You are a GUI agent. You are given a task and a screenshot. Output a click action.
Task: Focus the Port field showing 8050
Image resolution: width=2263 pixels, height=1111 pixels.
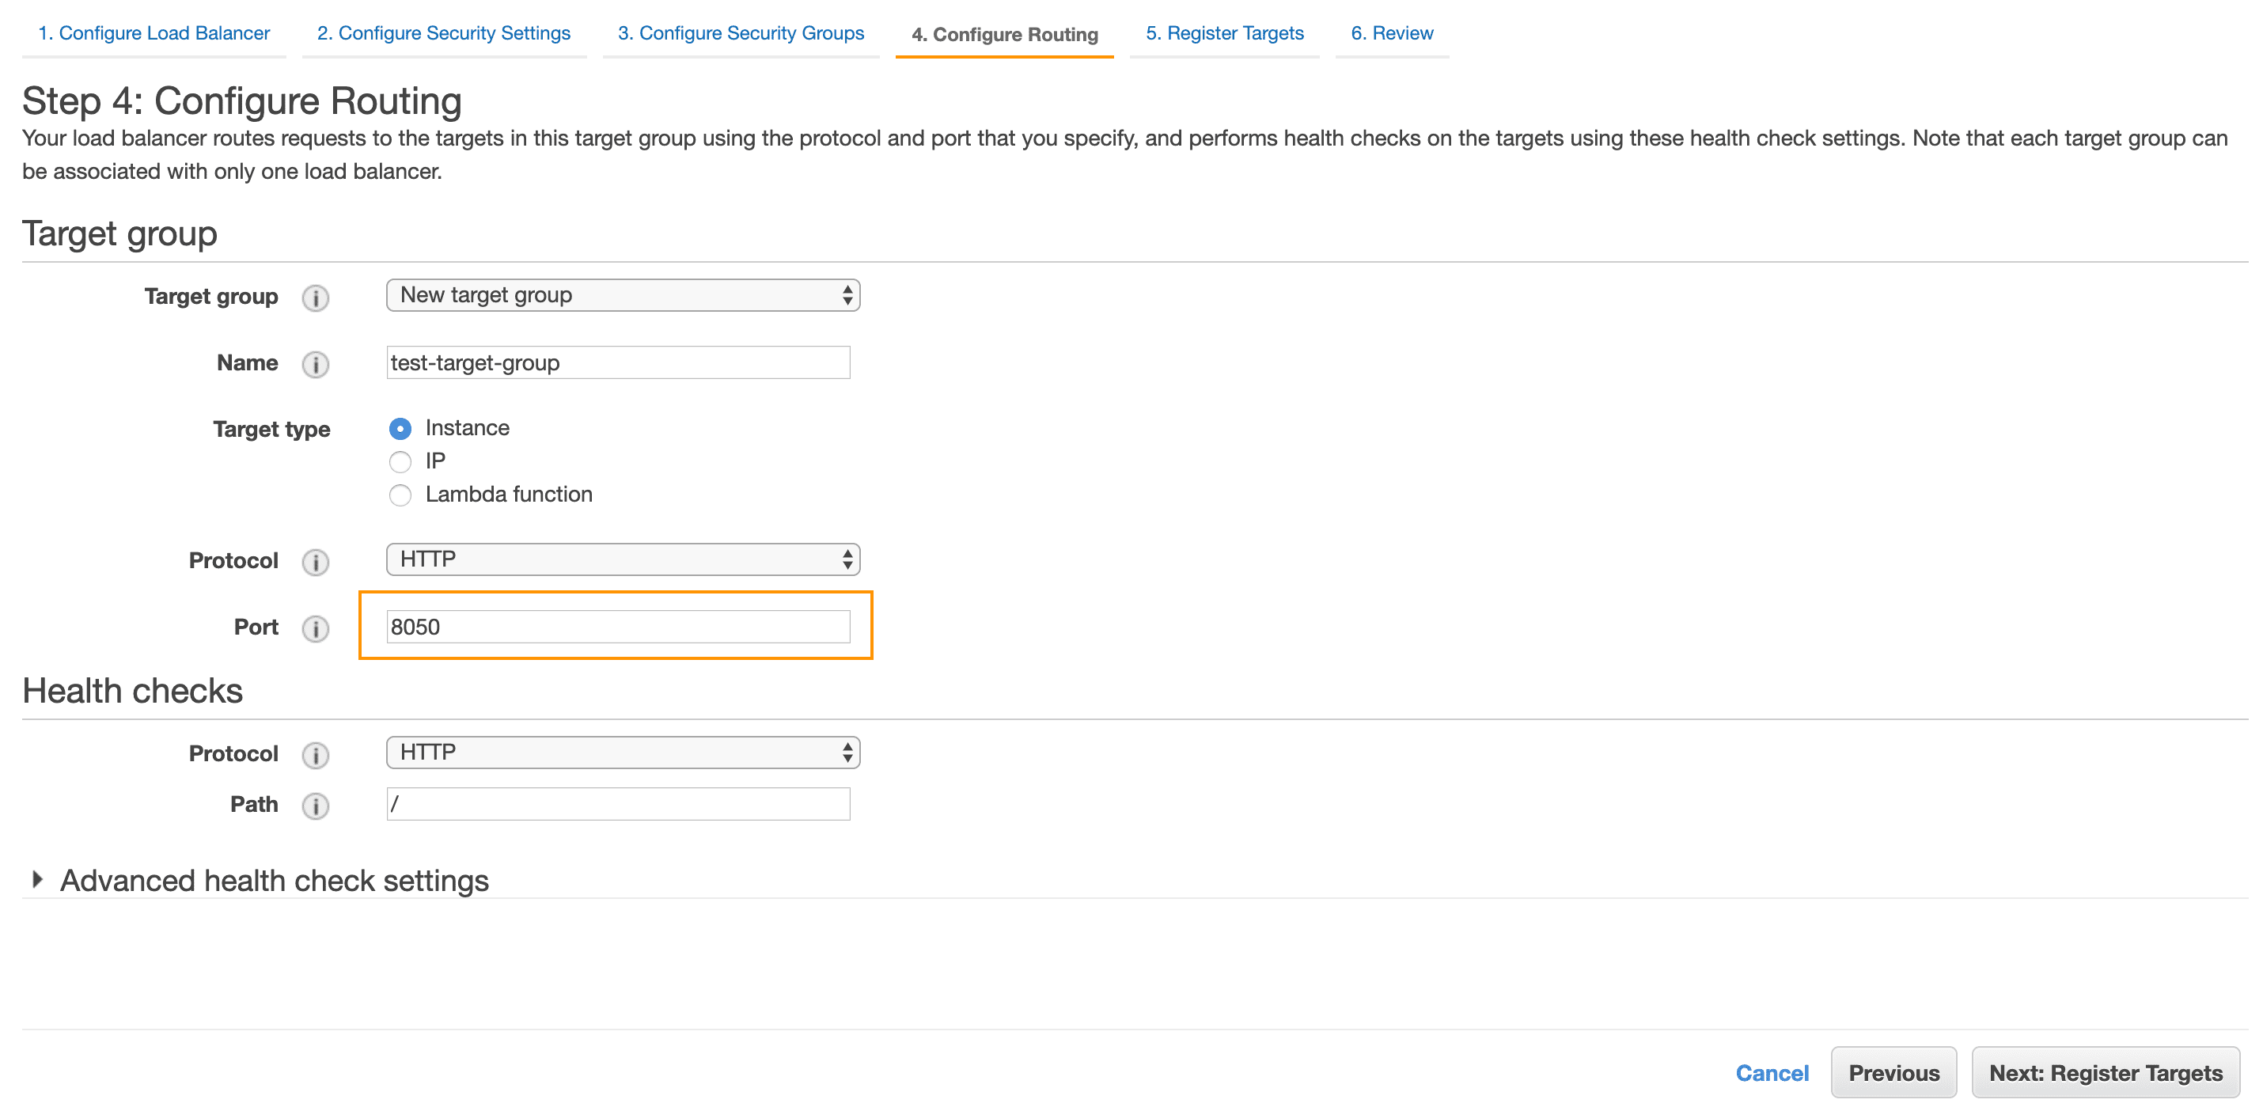coord(618,627)
